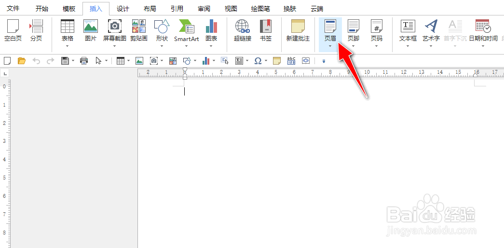Click the quick toolbar table icon

coord(121,60)
